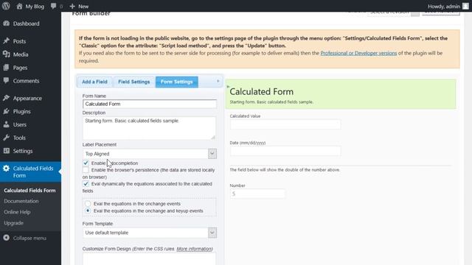Switch to the Field Settings tab
Screen dimensions: 472x265
134,82
